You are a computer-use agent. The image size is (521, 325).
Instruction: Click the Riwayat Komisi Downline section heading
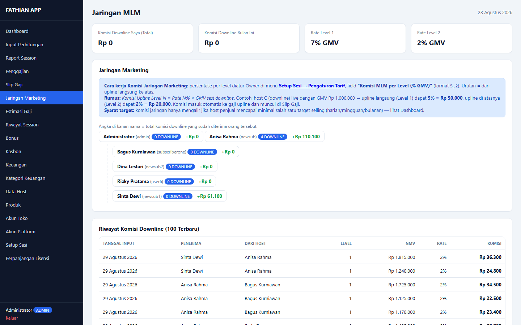coord(149,229)
